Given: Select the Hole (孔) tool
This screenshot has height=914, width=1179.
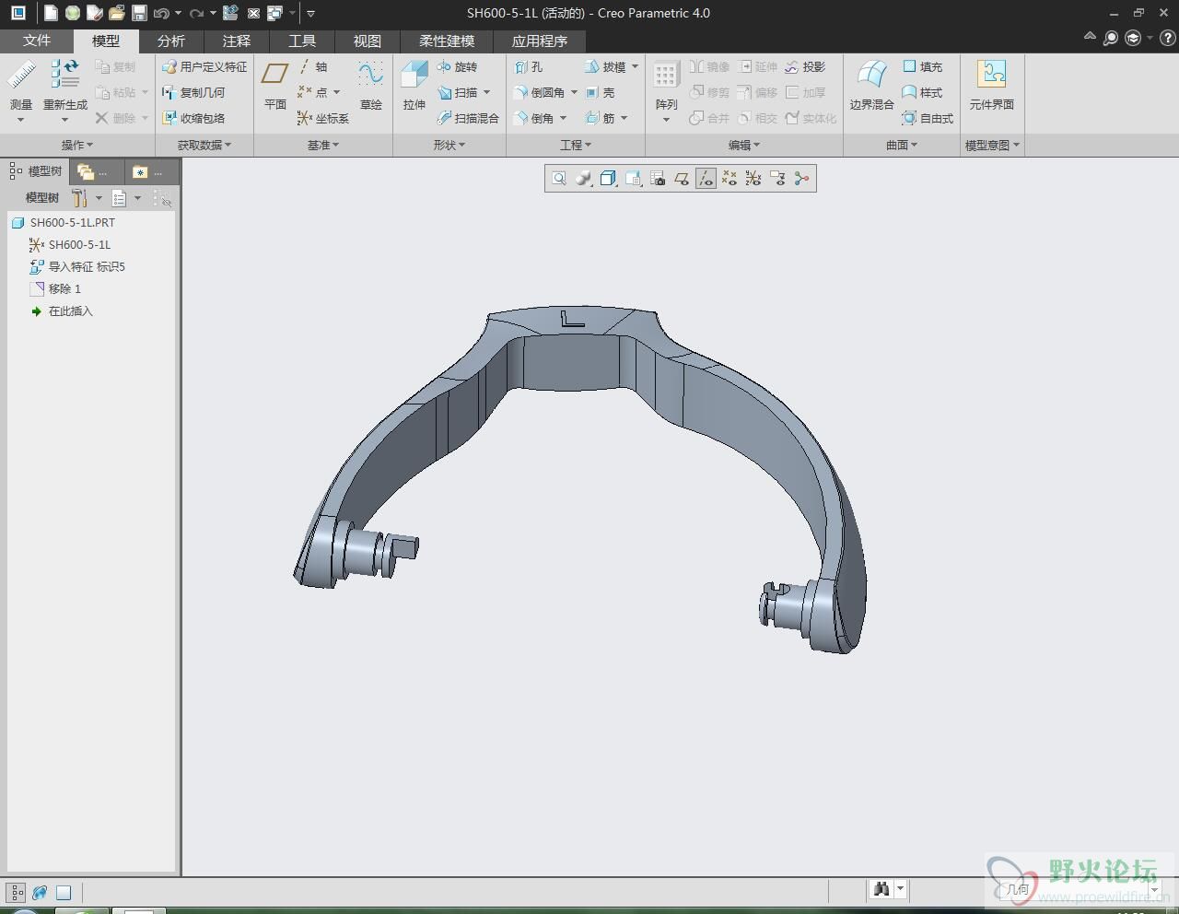Looking at the screenshot, I should (x=529, y=66).
